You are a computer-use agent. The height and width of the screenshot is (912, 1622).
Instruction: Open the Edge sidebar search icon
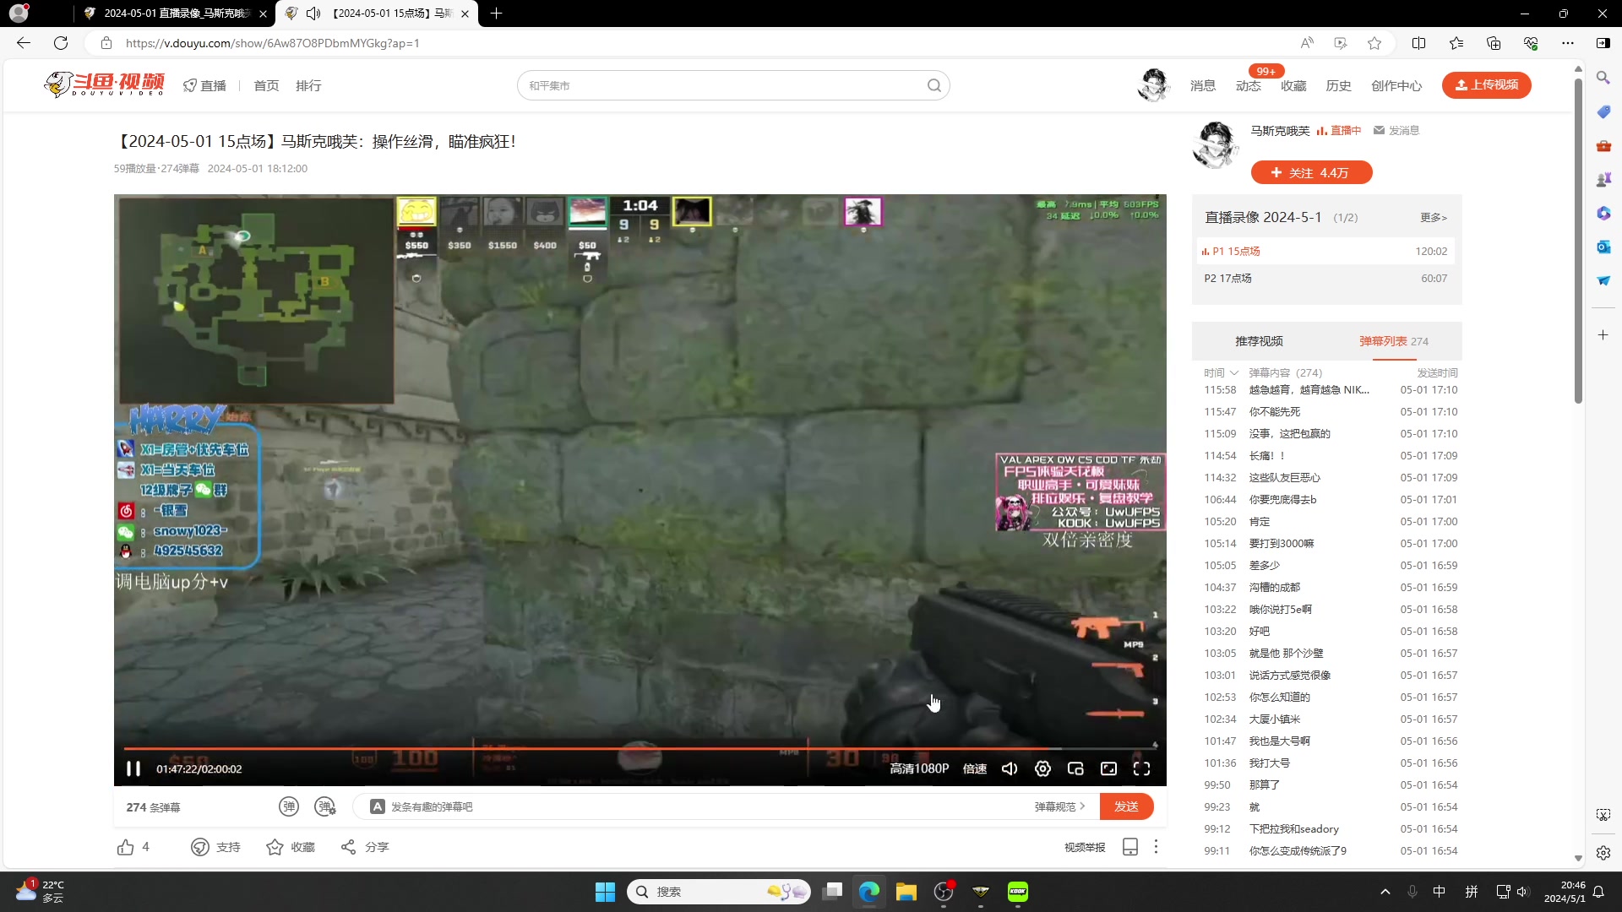[1603, 78]
